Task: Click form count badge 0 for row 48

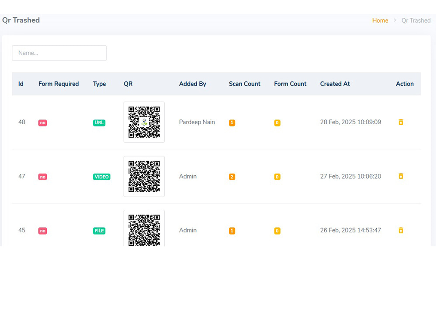Action: 277,123
